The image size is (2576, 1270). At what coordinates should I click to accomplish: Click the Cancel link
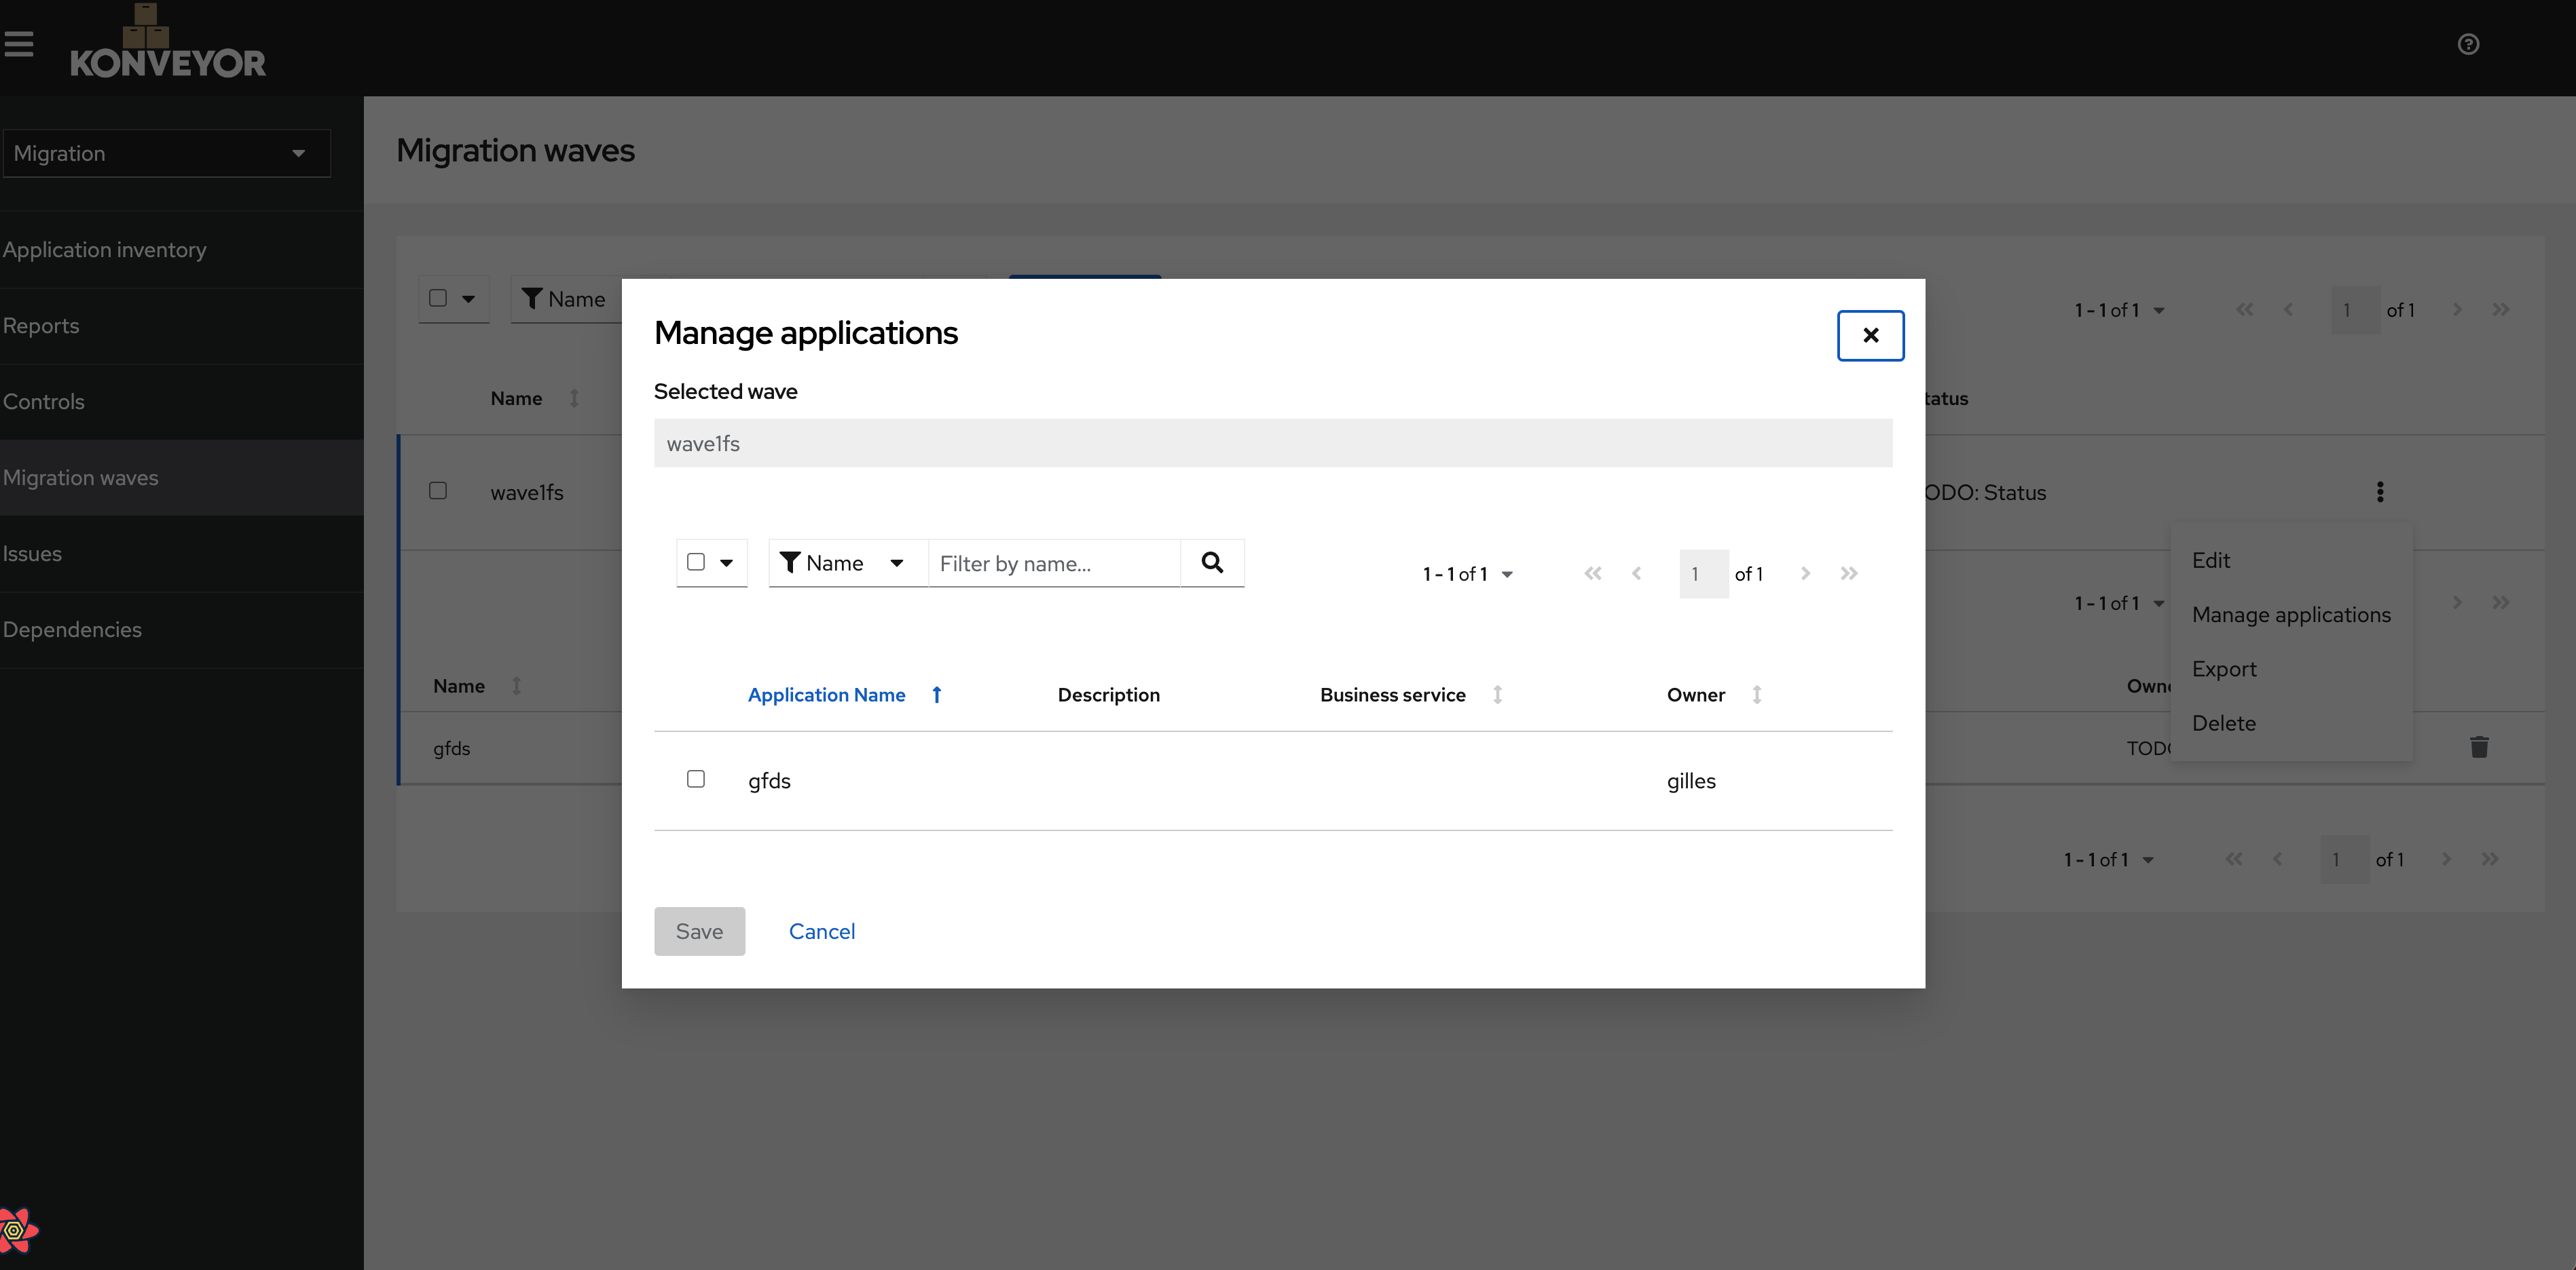pos(822,930)
